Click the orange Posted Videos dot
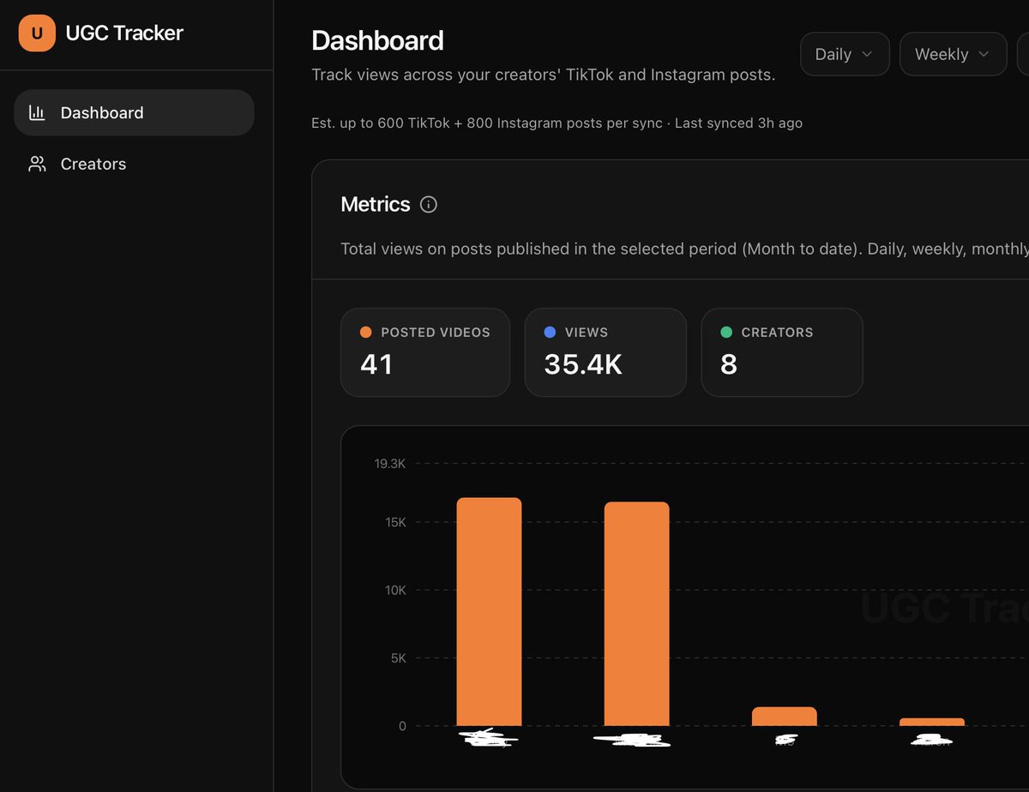This screenshot has width=1029, height=792. coord(366,332)
